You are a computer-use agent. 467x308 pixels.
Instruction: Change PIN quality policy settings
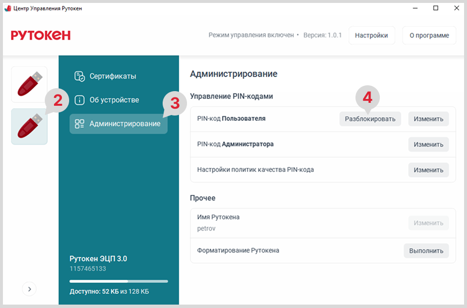click(x=428, y=170)
